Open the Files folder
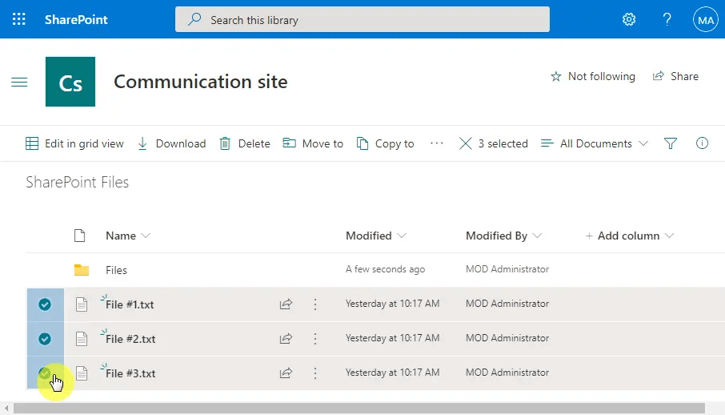This screenshot has width=725, height=415. tap(116, 270)
